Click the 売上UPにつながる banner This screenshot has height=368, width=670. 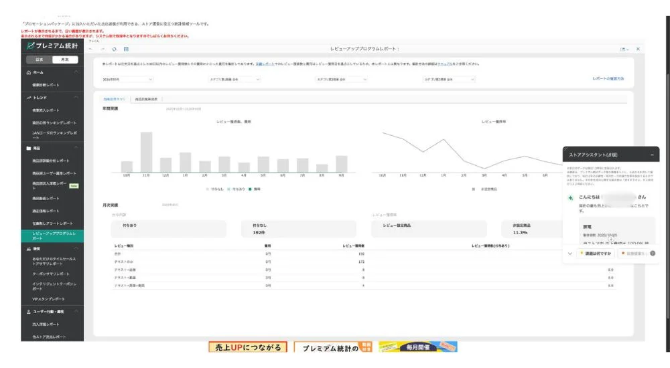[x=248, y=347]
